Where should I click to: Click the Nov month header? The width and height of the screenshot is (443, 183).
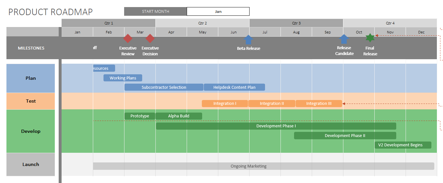tap(390, 32)
